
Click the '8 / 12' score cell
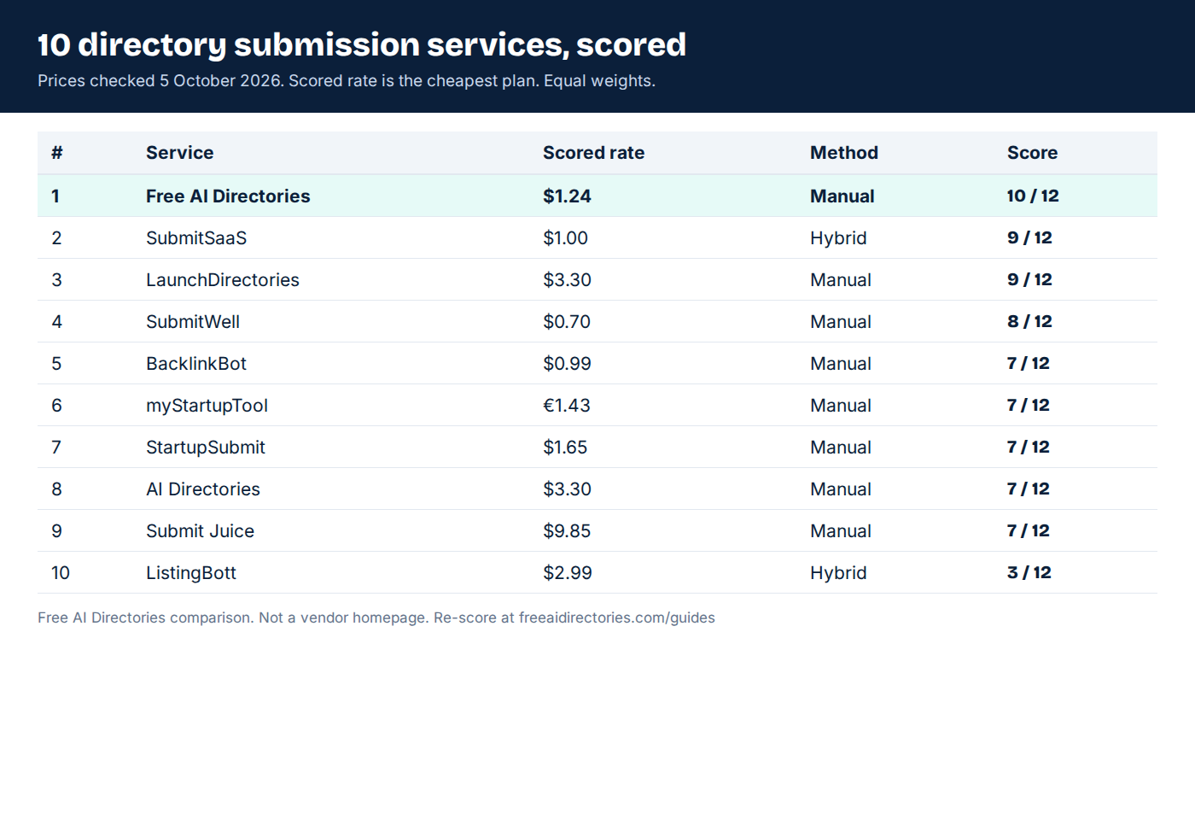pos(1029,322)
